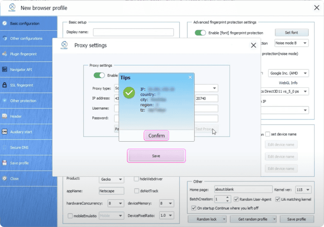The image size is (324, 227).
Task: Click the bottom-right Save profile button
Action: pos(297,219)
